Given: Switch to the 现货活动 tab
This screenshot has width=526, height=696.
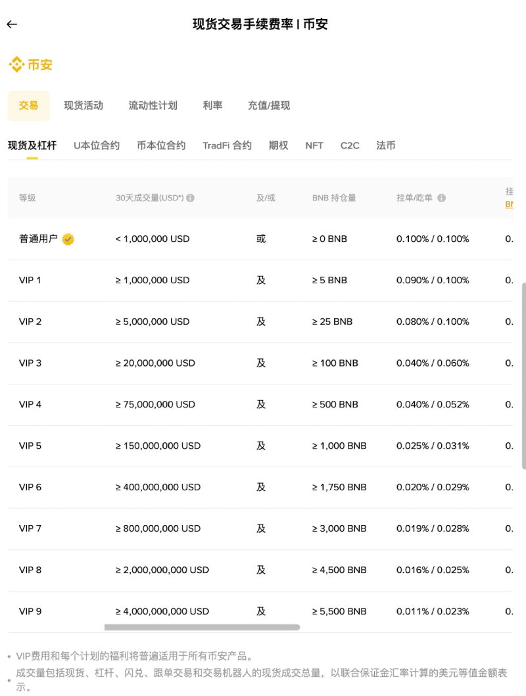Looking at the screenshot, I should tap(83, 106).
